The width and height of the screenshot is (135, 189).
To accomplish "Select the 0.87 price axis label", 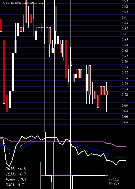I will [125, 29].
